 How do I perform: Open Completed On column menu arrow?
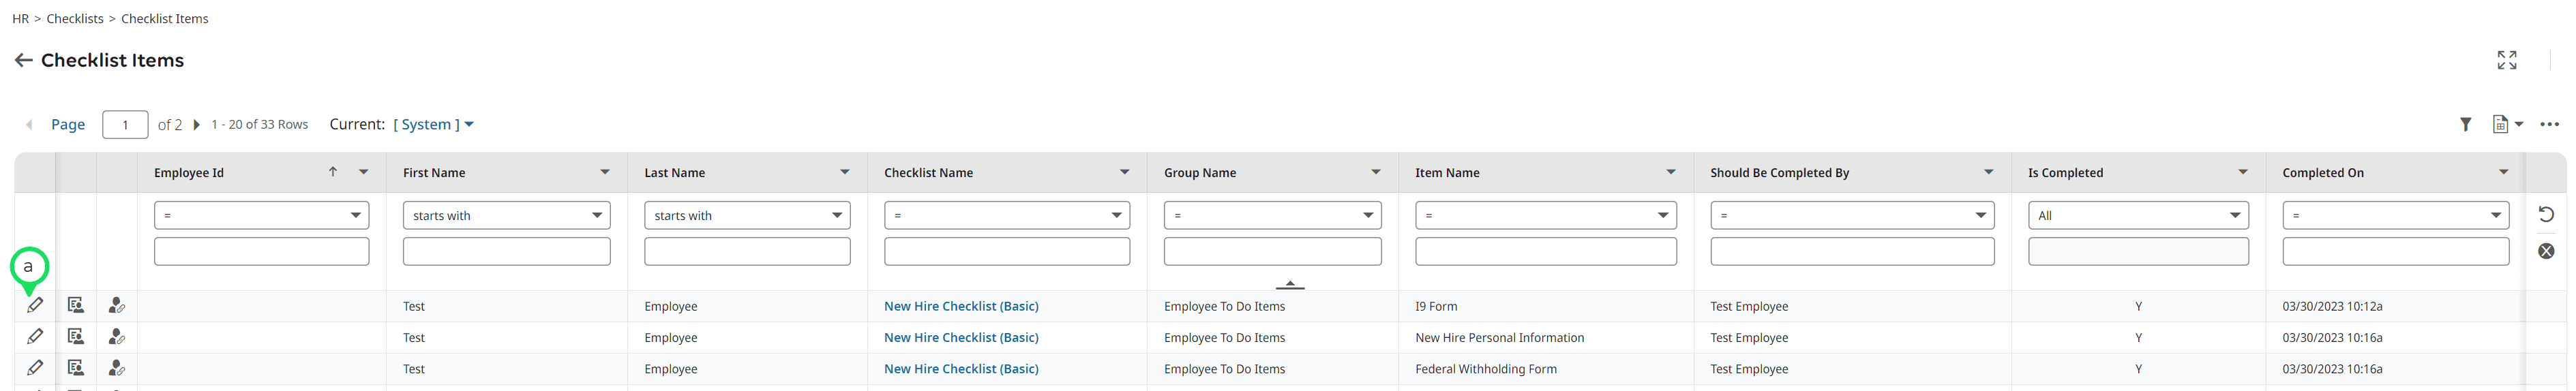point(2503,173)
